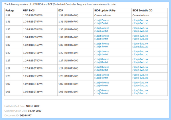Download r1buj60w.exe utility
Screen dimensions: 171x120
tap(101, 59)
